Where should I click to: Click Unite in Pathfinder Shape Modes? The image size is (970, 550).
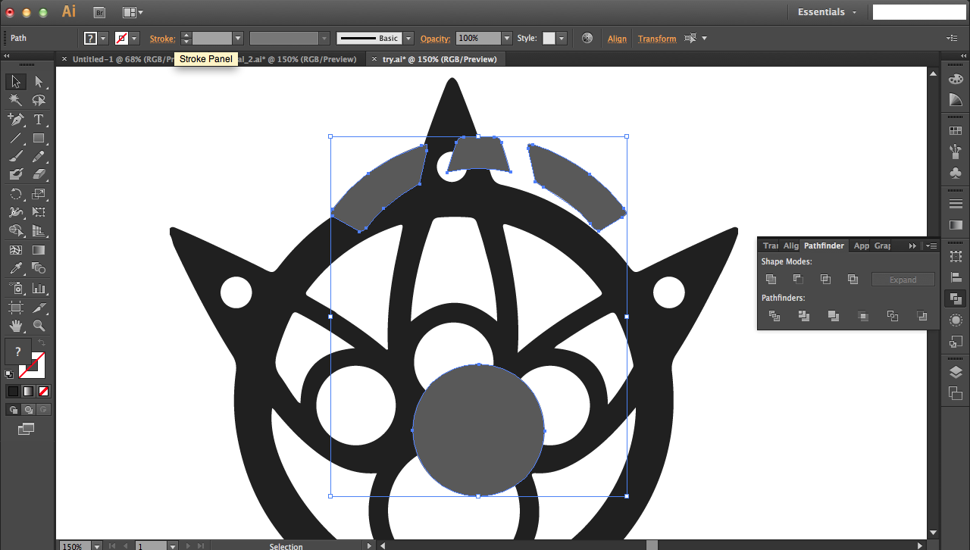click(771, 280)
